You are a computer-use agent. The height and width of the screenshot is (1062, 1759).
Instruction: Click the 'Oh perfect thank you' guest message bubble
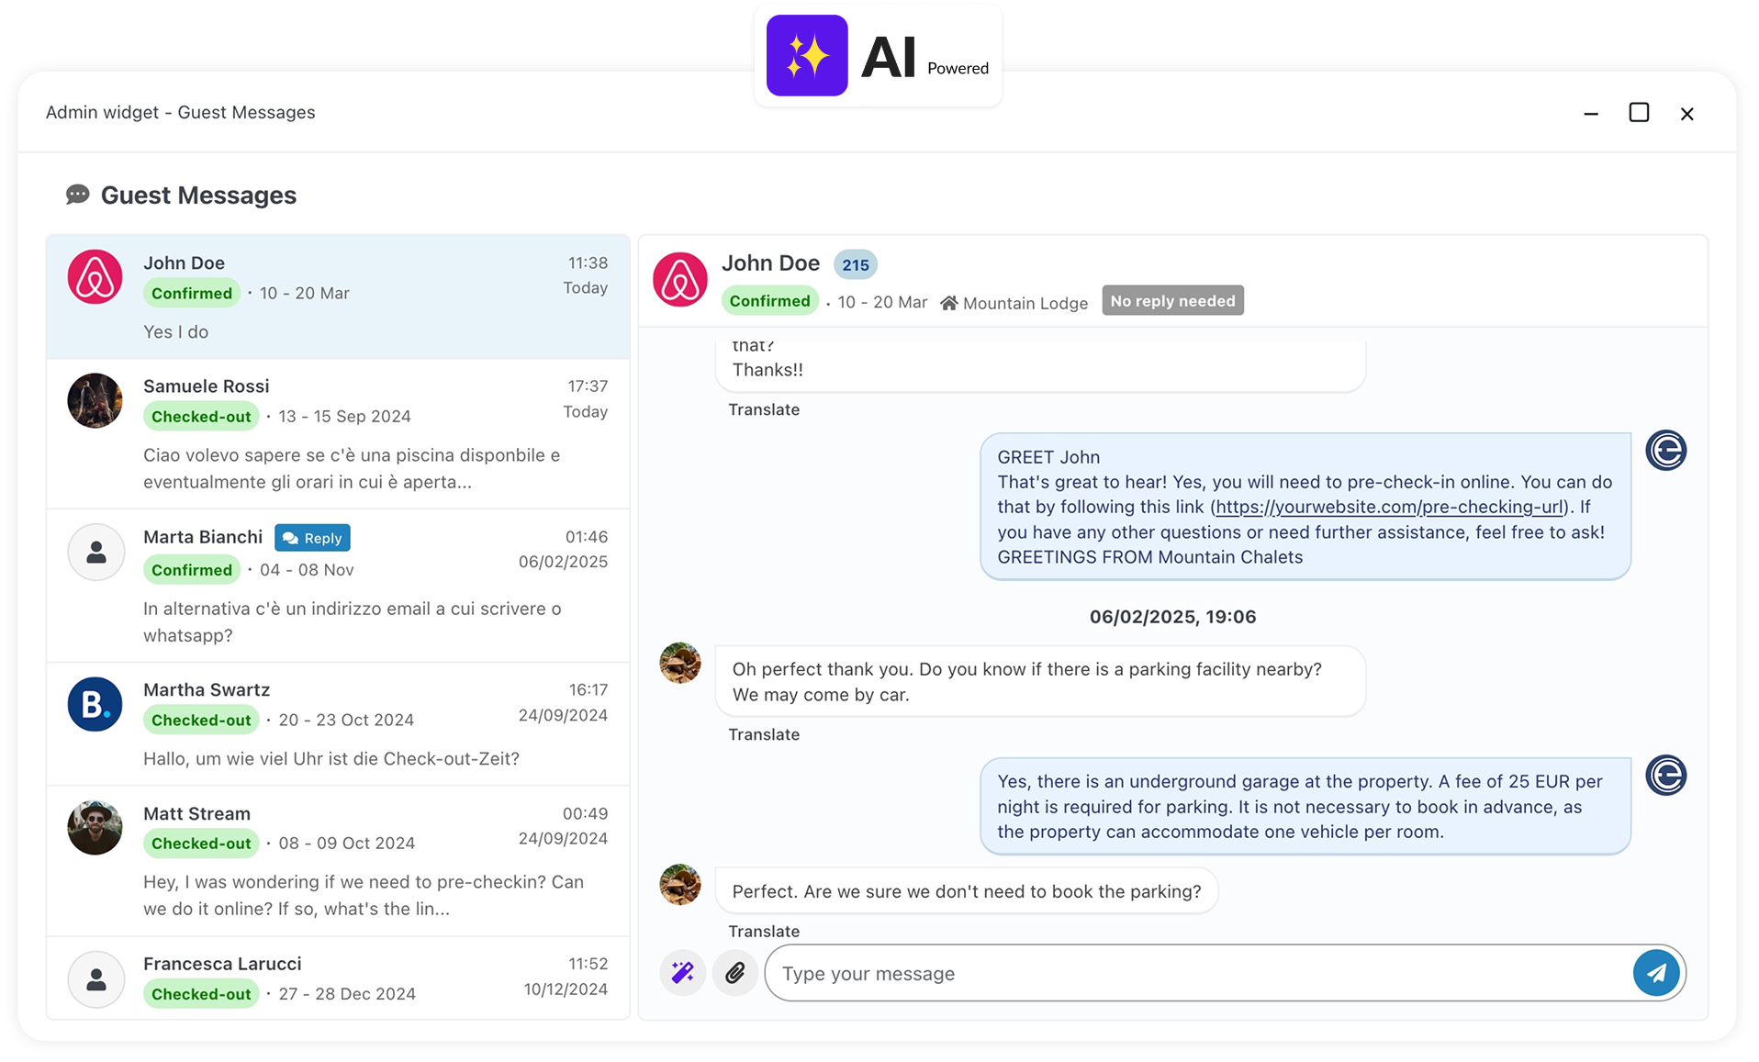(1040, 681)
